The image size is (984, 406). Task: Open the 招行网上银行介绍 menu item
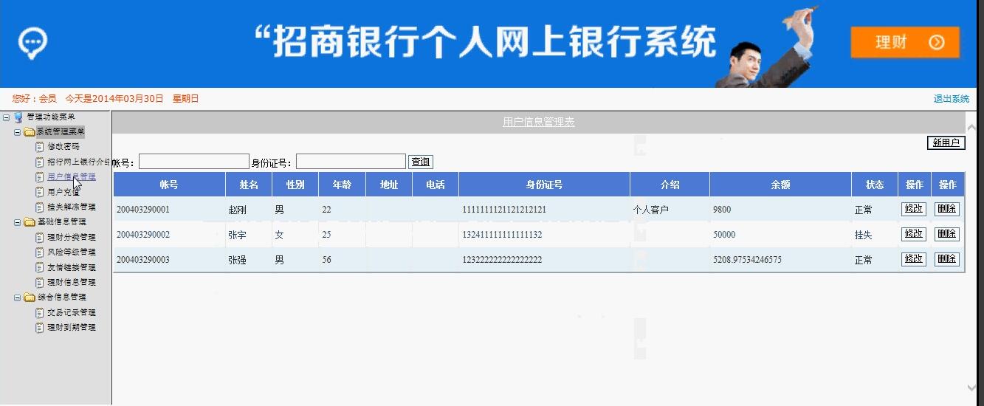coord(78,162)
